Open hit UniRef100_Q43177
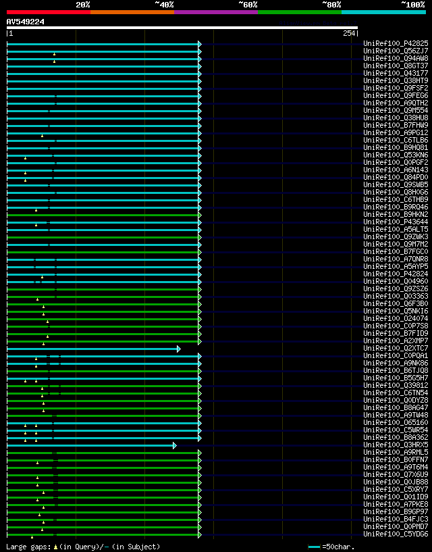 point(396,73)
